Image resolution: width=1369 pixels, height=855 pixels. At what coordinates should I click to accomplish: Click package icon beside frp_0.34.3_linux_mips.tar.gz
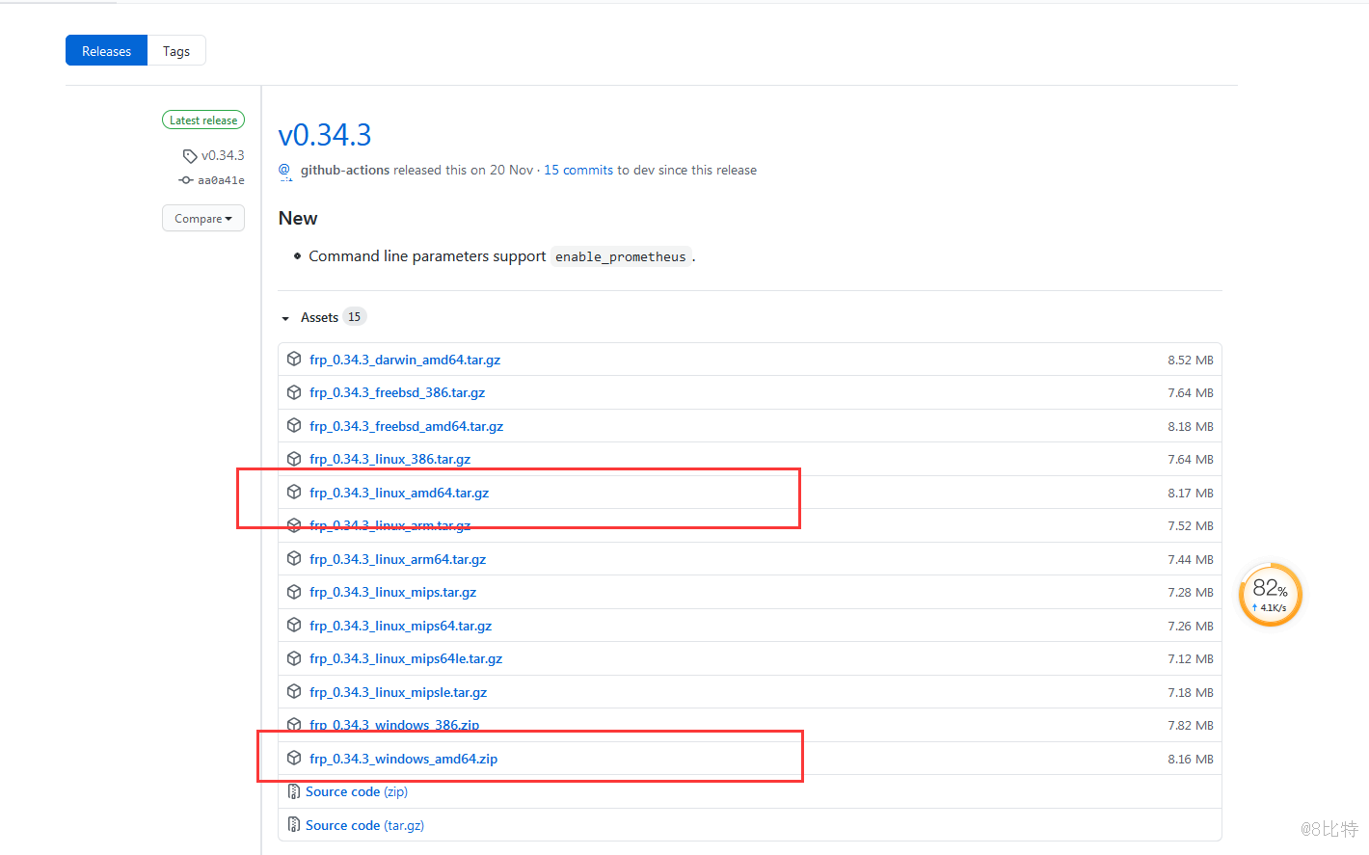tap(294, 592)
